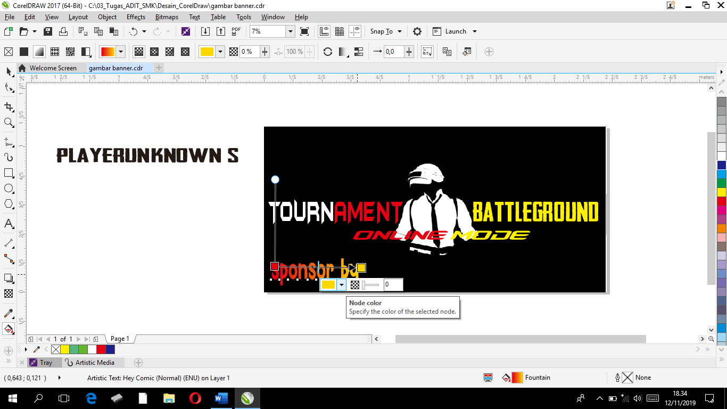
Task: Click the blue swatch in document palette
Action: pos(110,349)
